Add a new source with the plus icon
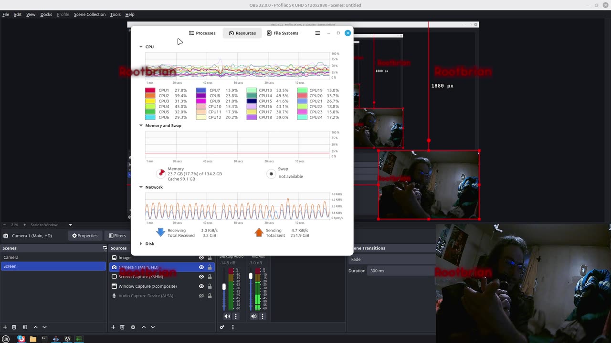Screen dimensions: 611x343 click(113, 327)
